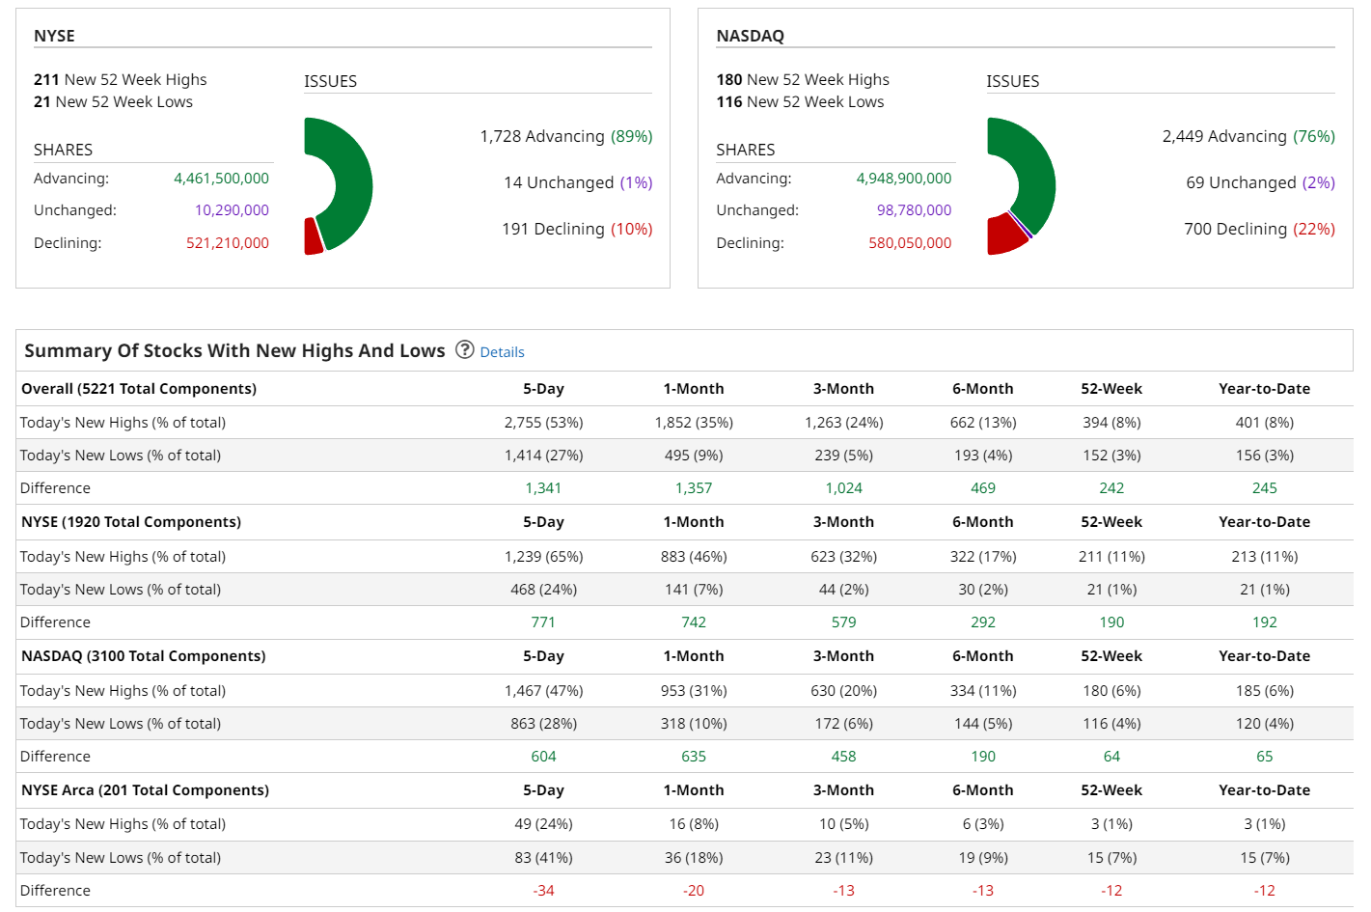Click NYSE 5-Day new highs 1,239 (65%)

[544, 557]
